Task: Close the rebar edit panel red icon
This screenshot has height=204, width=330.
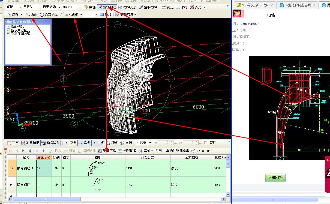Action: click(5, 149)
